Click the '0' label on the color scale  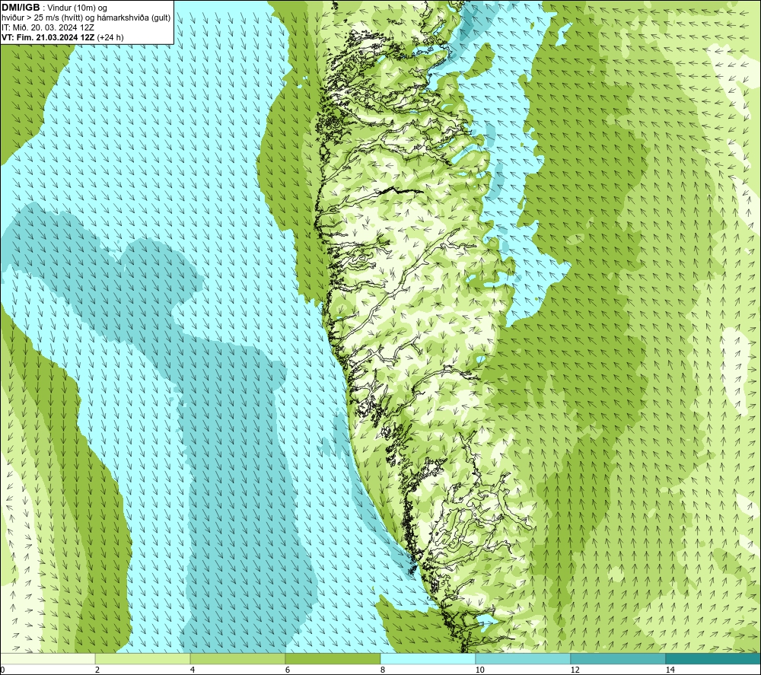[x=2, y=670]
